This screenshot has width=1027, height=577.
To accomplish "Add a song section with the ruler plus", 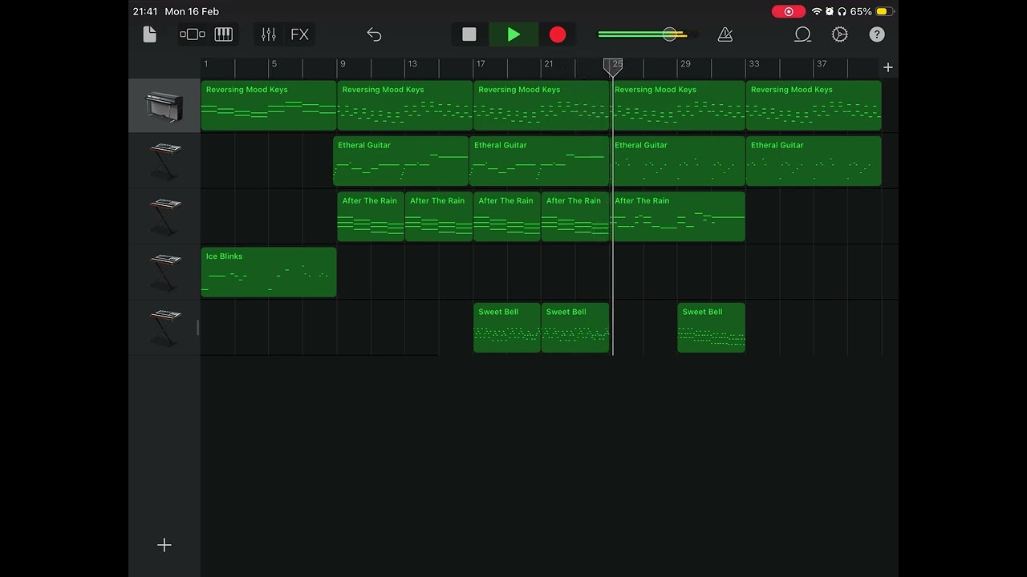I will (x=887, y=67).
